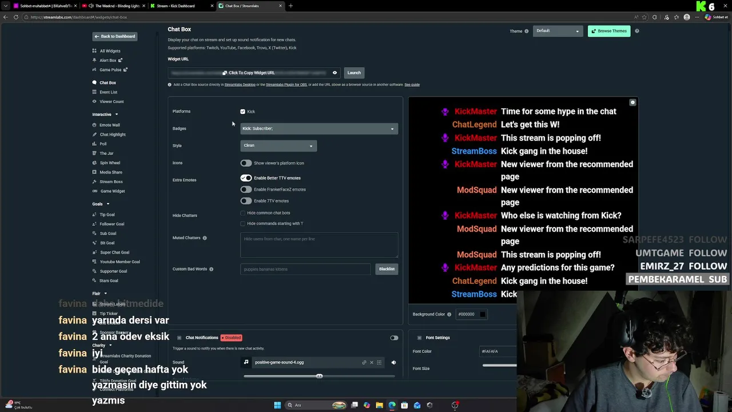Click the Sub Goal sidebar icon
The width and height of the screenshot is (732, 412).
pyautogui.click(x=95, y=233)
